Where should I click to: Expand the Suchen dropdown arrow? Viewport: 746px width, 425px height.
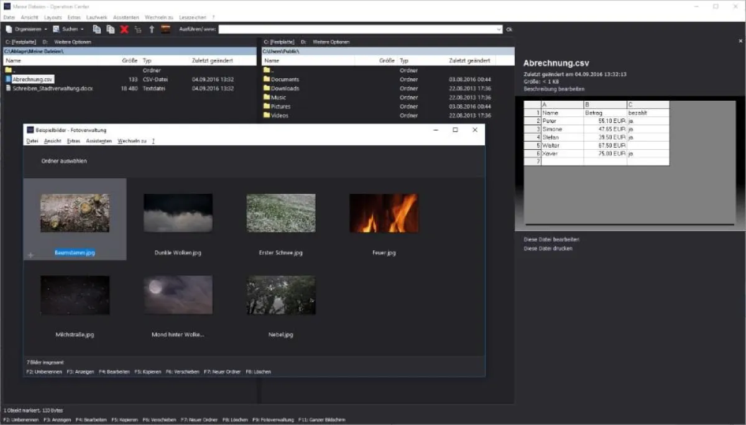(x=82, y=29)
